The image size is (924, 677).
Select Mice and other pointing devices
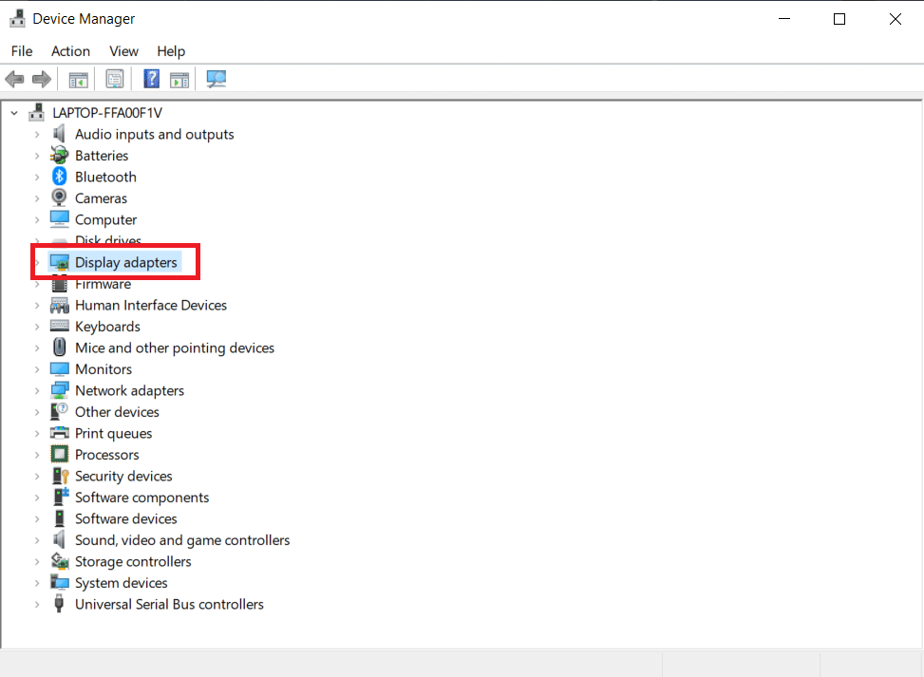175,348
